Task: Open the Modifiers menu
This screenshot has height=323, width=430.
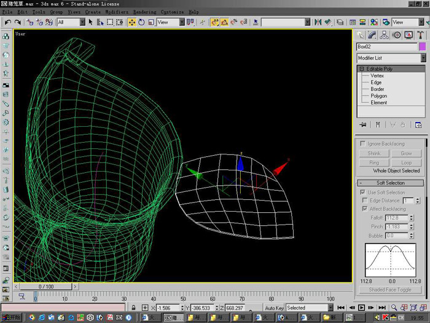Action: pyautogui.click(x=117, y=12)
